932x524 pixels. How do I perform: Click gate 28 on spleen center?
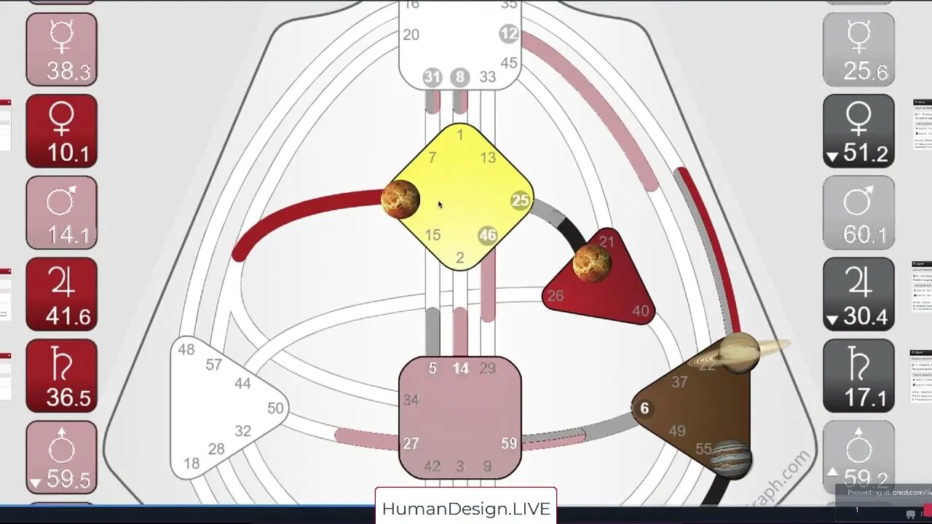pyautogui.click(x=216, y=448)
